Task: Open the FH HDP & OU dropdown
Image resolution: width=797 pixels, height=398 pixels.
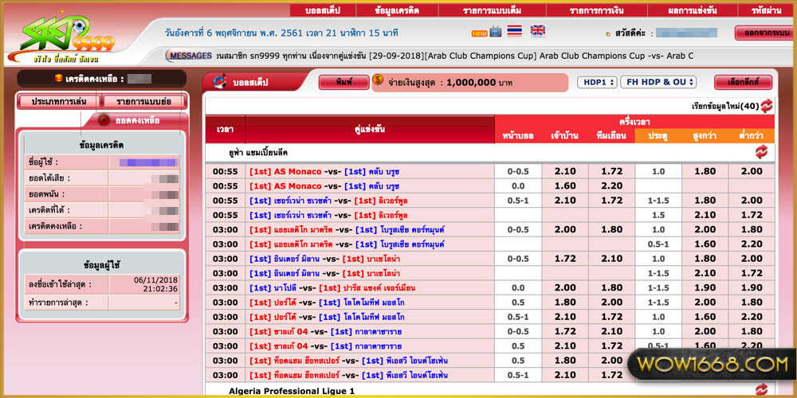Action: click(658, 82)
